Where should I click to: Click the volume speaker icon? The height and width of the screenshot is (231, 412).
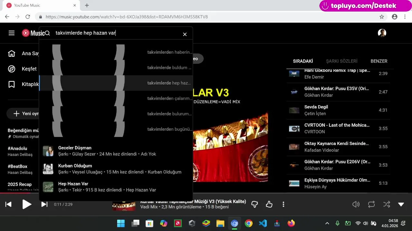click(x=356, y=204)
